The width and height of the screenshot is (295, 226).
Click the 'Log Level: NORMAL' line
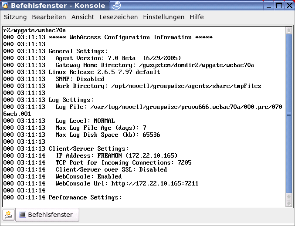point(85,121)
